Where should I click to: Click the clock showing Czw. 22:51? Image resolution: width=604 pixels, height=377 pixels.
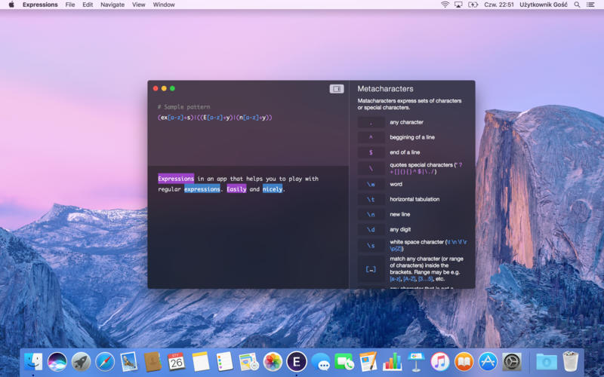[499, 5]
